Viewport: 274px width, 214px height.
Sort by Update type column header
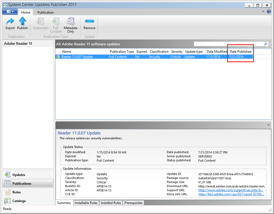[194, 52]
